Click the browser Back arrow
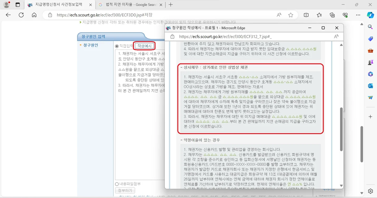The height and width of the screenshot is (198, 377). pos(8,15)
